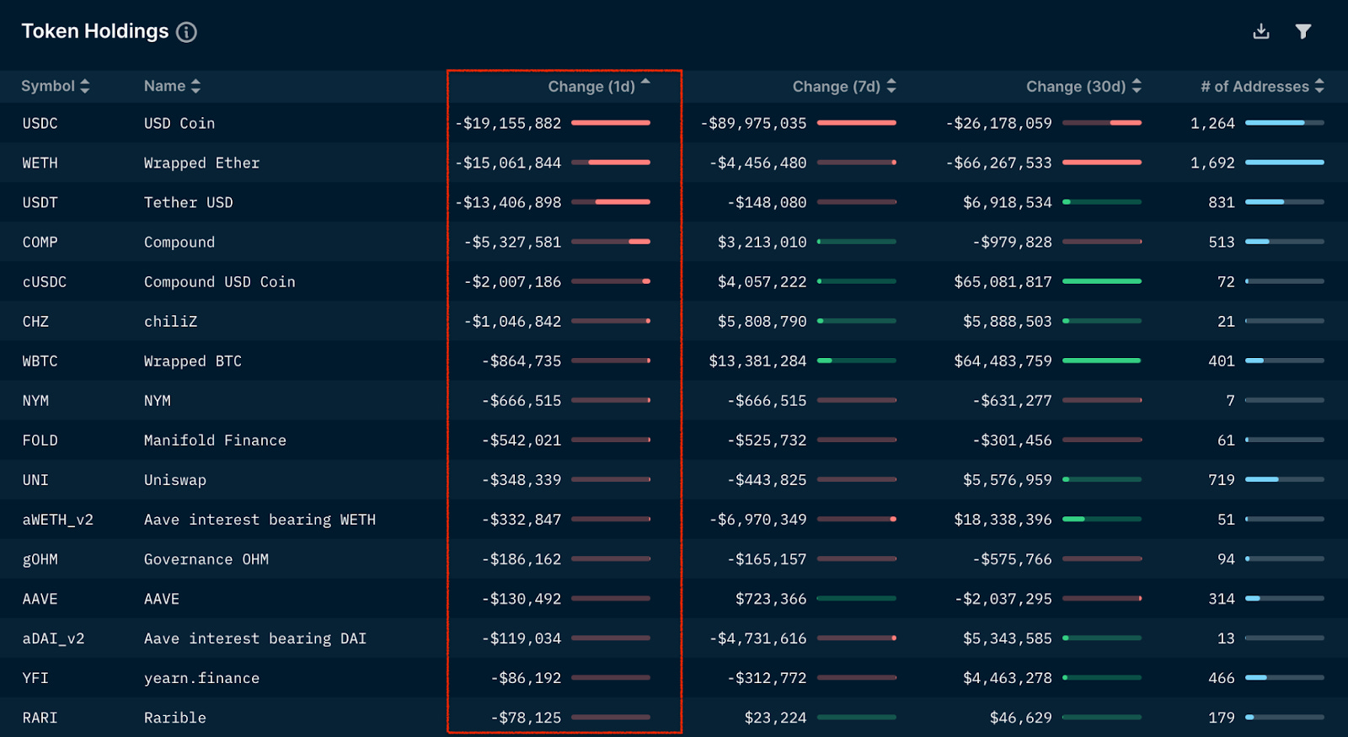Click the -$666,515 1d change for NYM
Viewport: 1348px width, 737px height.
pyautogui.click(x=522, y=400)
